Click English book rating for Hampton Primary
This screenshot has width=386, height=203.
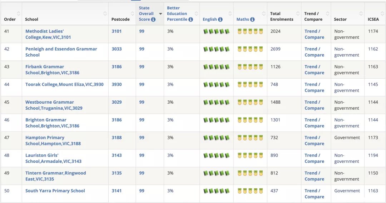click(216, 138)
